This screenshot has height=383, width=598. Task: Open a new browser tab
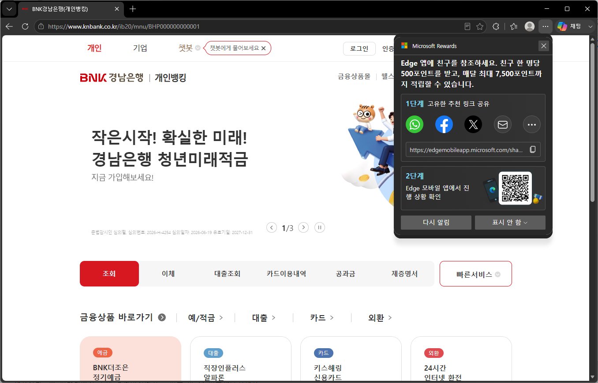click(133, 9)
